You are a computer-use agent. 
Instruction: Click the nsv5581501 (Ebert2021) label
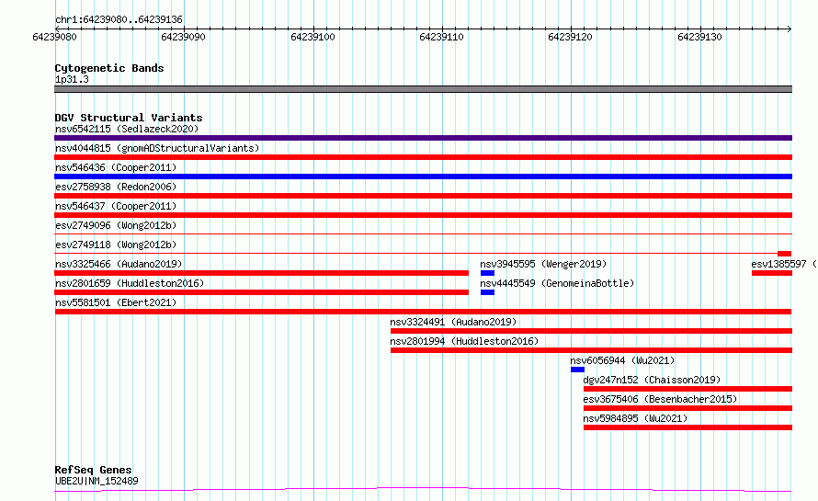[116, 302]
